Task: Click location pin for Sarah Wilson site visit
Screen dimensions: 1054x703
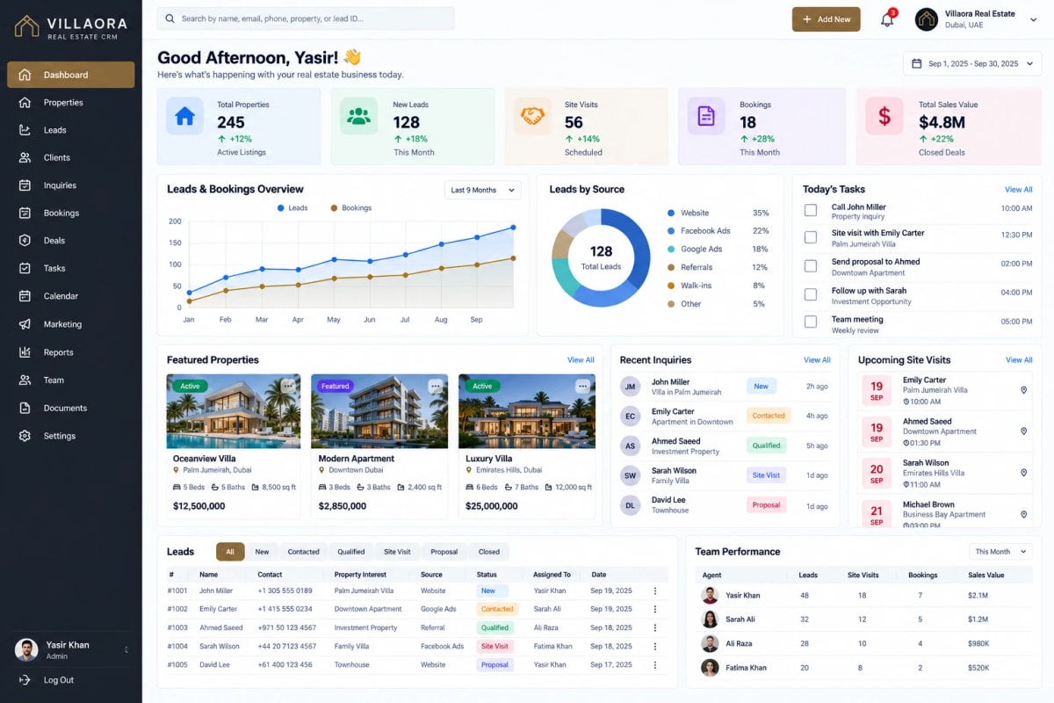Action: click(x=1023, y=473)
